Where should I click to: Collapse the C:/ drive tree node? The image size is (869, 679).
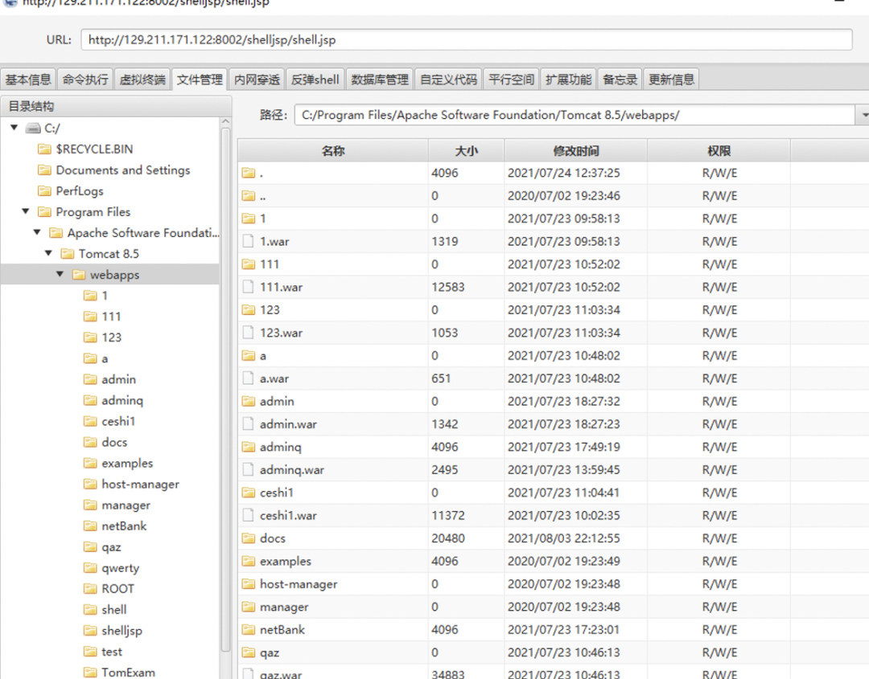coord(14,128)
